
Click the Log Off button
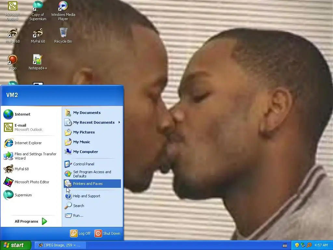pos(80,233)
